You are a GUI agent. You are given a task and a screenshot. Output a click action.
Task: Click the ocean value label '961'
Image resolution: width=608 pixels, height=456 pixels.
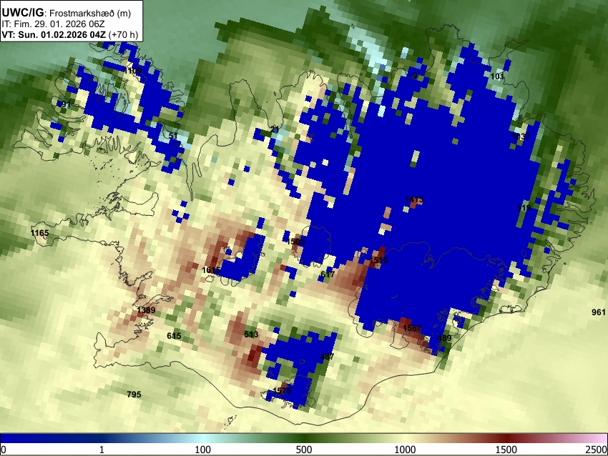[x=599, y=312]
